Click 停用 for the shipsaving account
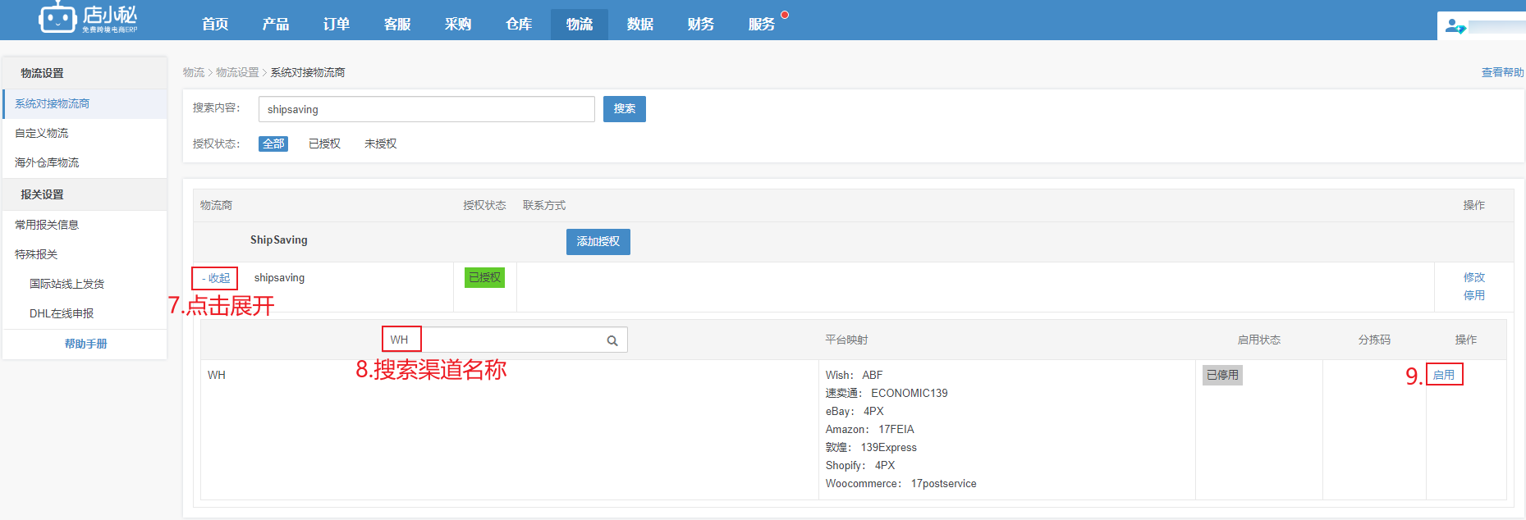This screenshot has width=1526, height=520. tap(1474, 296)
